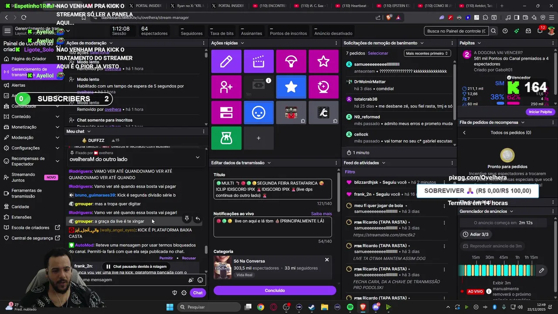Open the Ações rápidas panel dropdown
Screen dimensions: 558x314
click(242, 43)
